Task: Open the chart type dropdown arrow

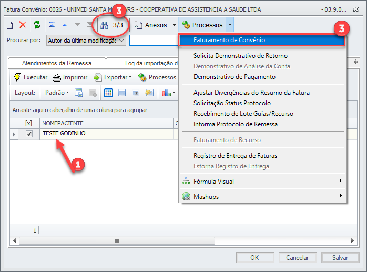Action: pyautogui.click(x=174, y=93)
